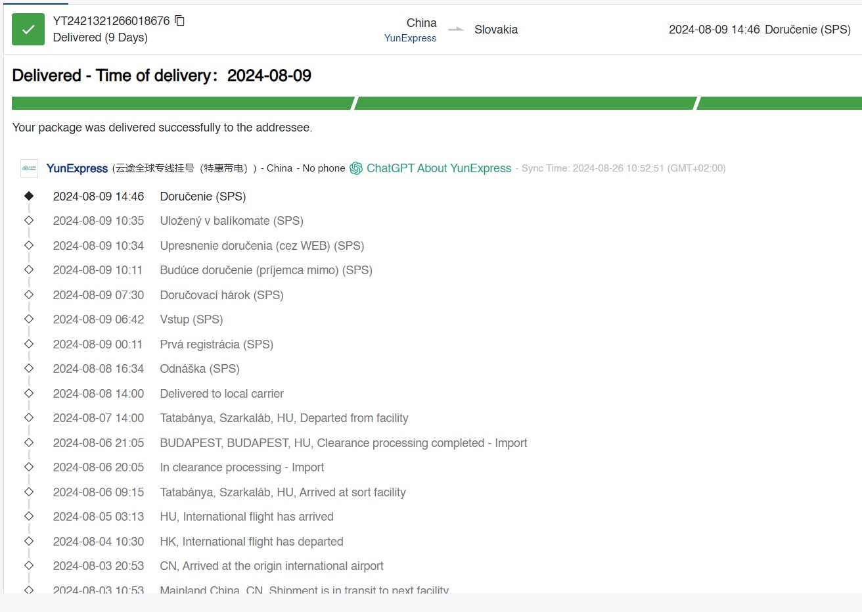862x612 pixels.
Task: Click the header timestamp 2024-08-09 14:46 at top right
Action: click(x=714, y=30)
